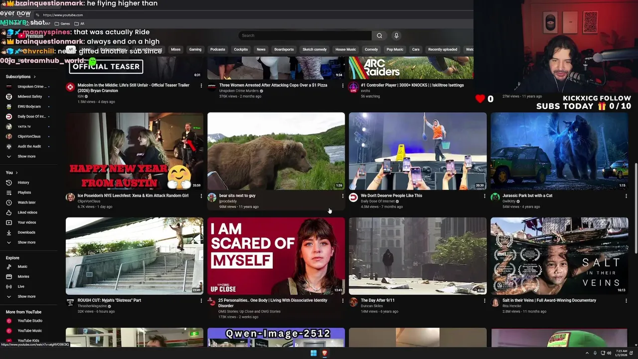Click the taskbar volume icon
The height and width of the screenshot is (359, 638).
coord(609,353)
